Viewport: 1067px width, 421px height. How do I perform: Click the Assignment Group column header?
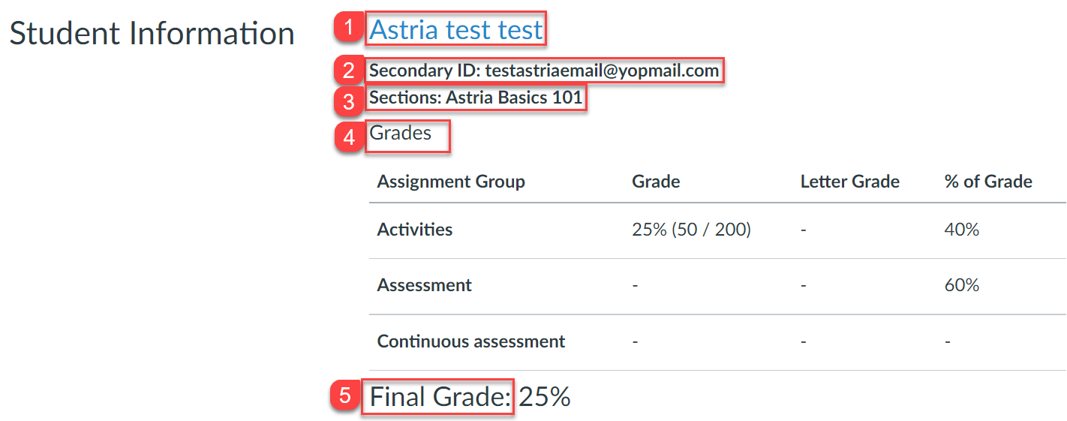[x=451, y=182]
